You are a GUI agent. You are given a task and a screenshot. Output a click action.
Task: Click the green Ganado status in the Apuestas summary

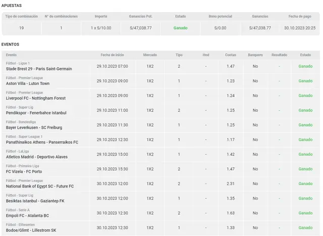(180, 28)
